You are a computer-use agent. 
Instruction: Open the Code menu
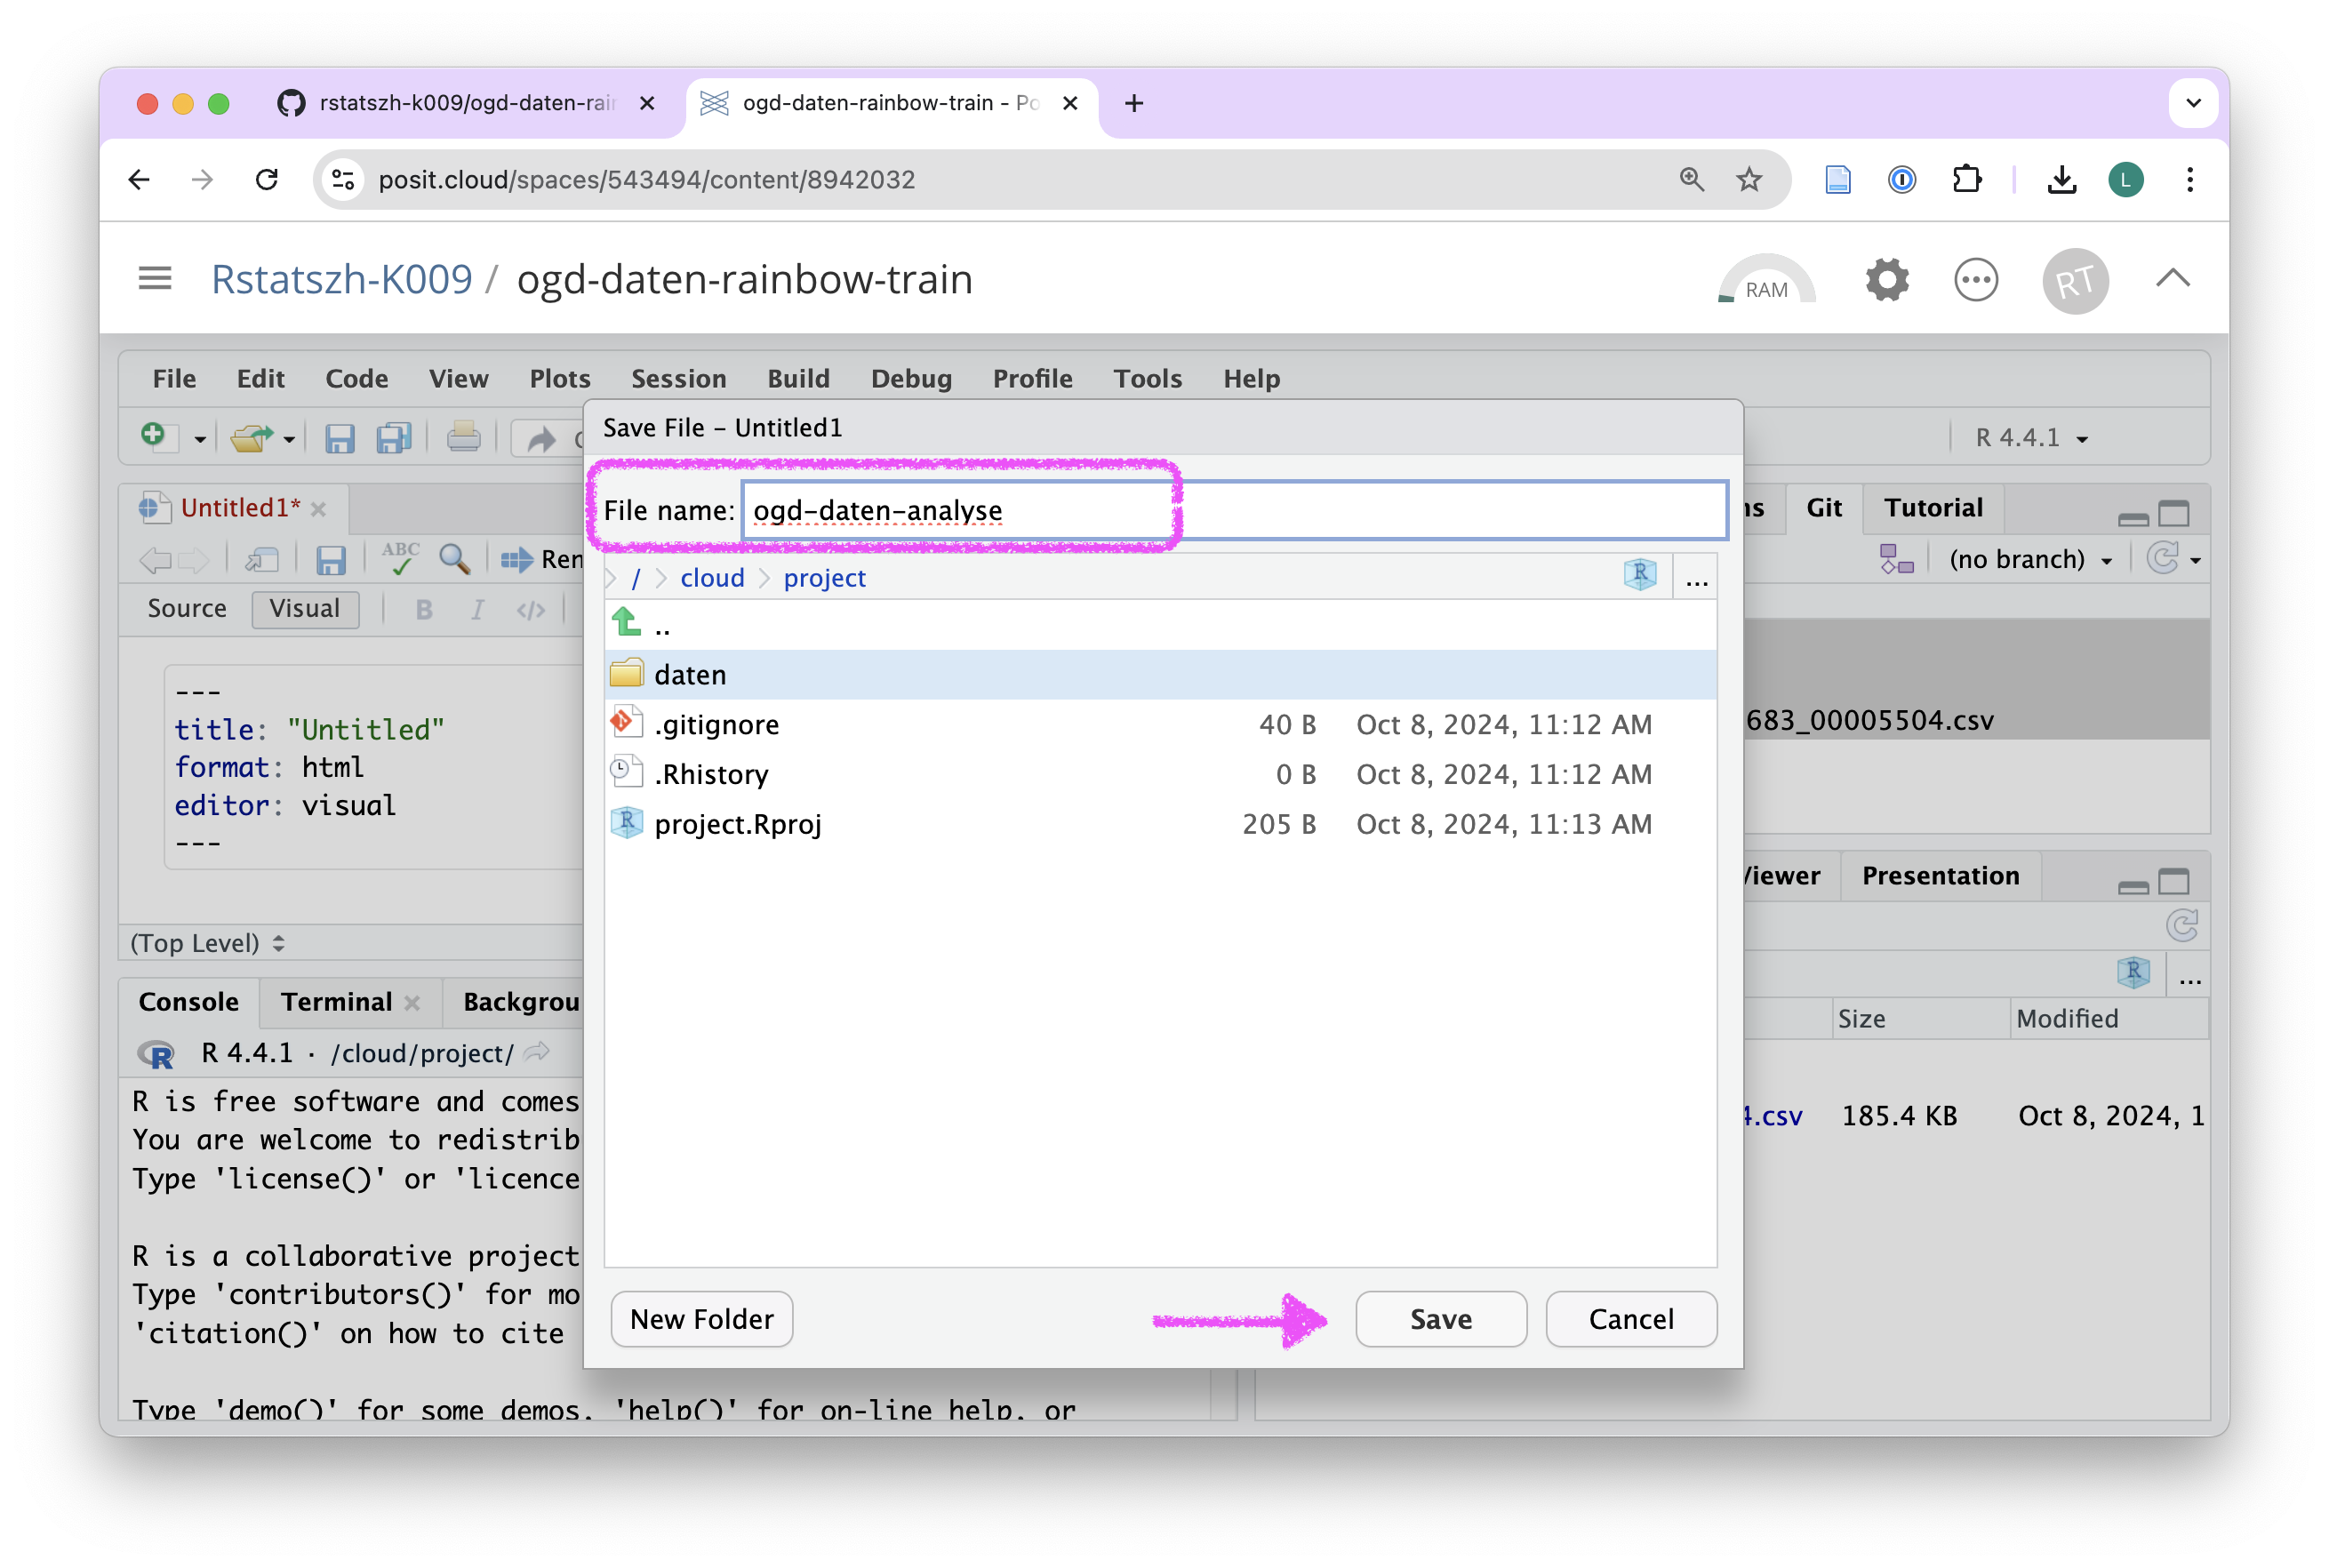click(356, 379)
